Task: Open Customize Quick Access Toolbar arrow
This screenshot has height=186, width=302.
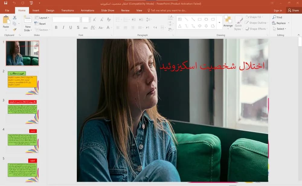Action: click(x=40, y=3)
